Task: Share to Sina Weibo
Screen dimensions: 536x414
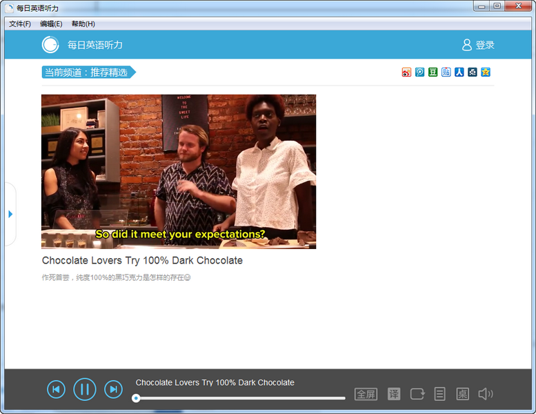Action: click(x=407, y=72)
